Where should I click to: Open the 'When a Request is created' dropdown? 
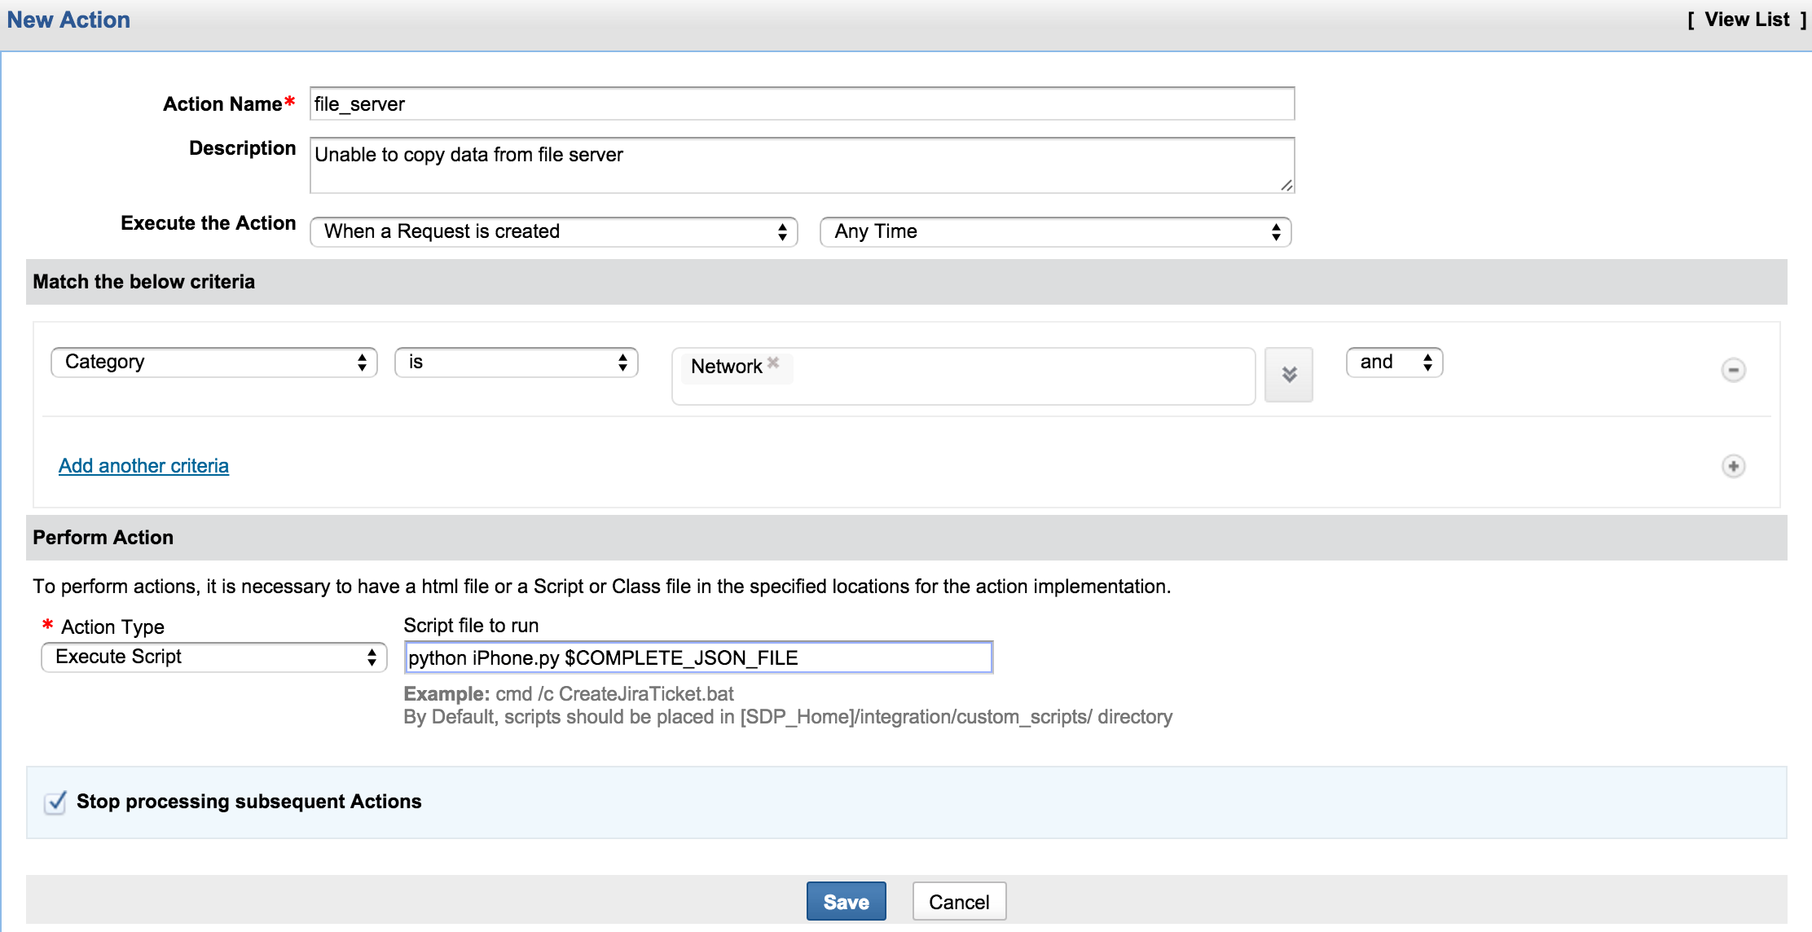(553, 231)
